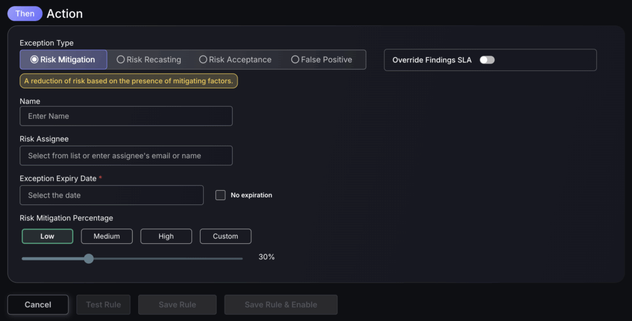Set mitigation percentage to Medium
Viewport: 632px width, 321px height.
coord(107,236)
